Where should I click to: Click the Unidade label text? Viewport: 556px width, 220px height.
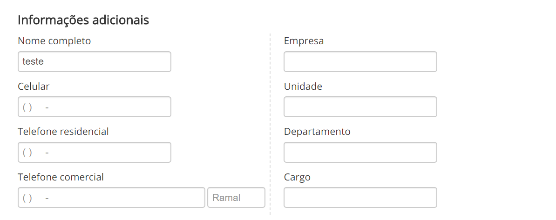coord(303,87)
